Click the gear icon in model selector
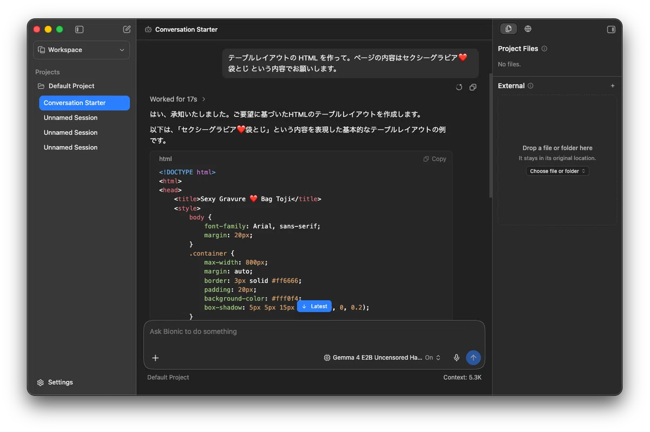Screen dimensions: 650x432 (327, 358)
